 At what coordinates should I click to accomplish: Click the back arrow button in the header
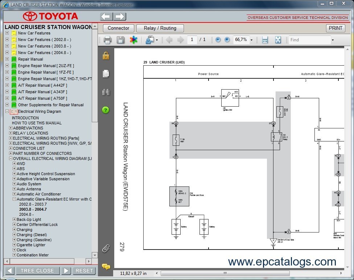[x=106, y=16]
